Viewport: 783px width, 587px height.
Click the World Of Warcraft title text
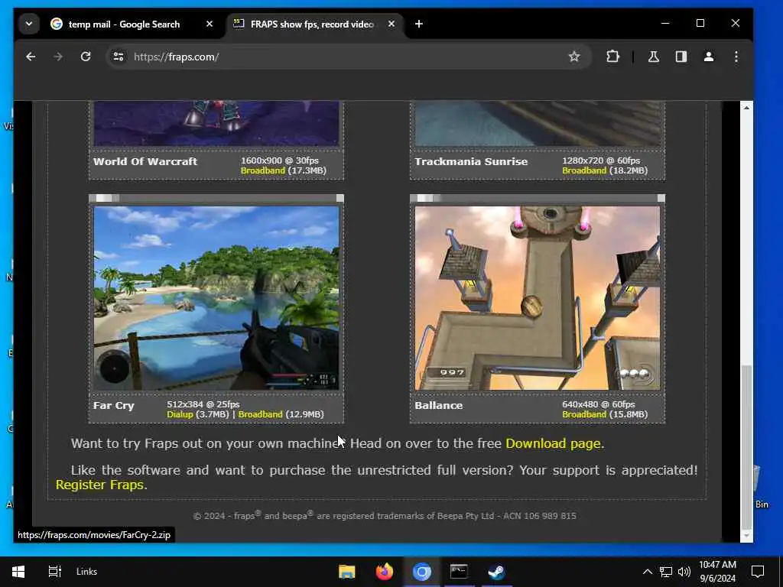[x=145, y=162]
